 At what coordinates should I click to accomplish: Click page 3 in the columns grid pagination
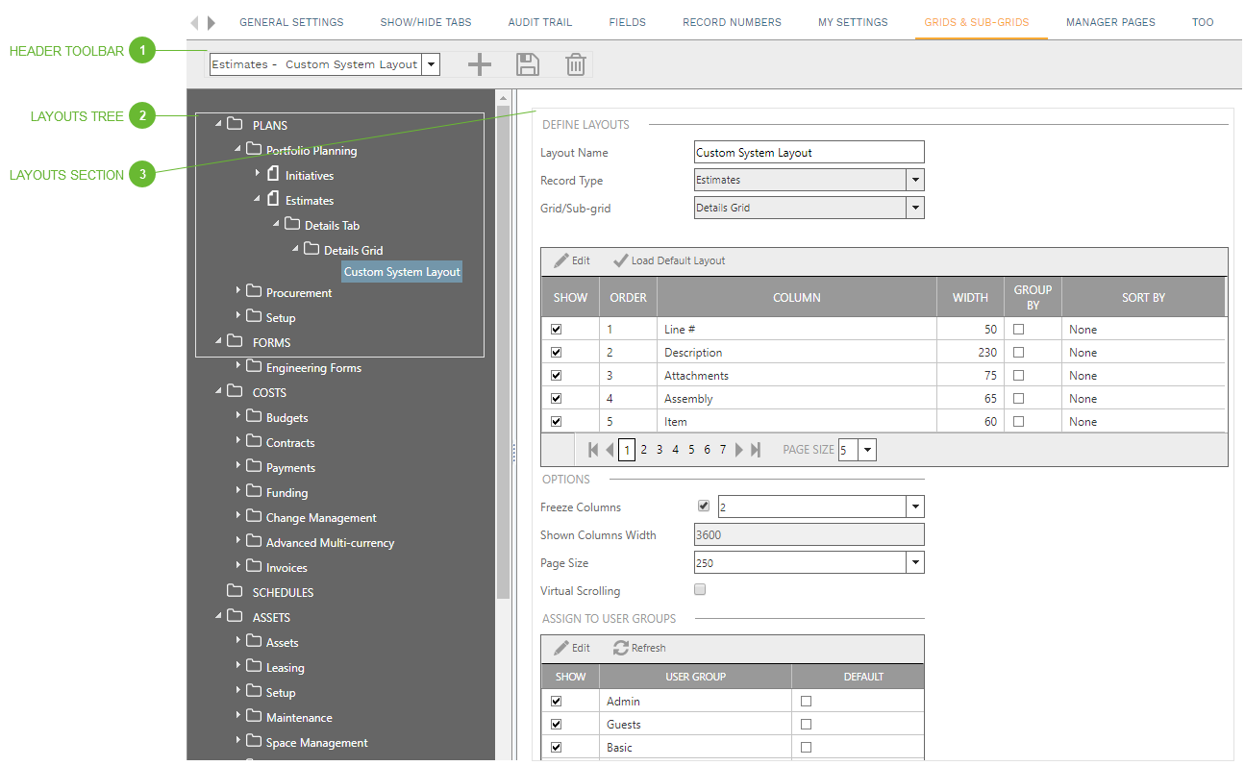pos(659,449)
